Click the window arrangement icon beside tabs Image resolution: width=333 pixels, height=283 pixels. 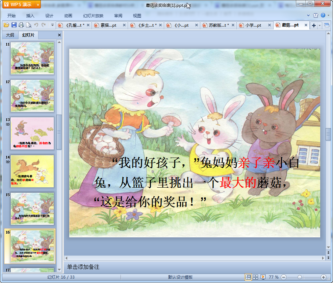(x=327, y=25)
